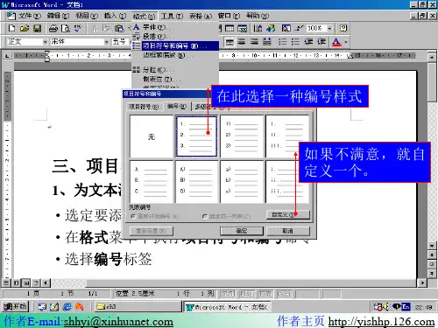Align text right in the formatting toolbar
This screenshot has height=328, width=438.
[254, 42]
